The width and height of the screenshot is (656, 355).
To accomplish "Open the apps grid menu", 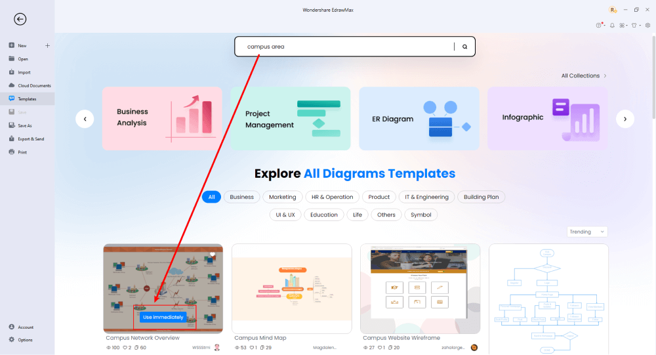I will click(x=623, y=25).
